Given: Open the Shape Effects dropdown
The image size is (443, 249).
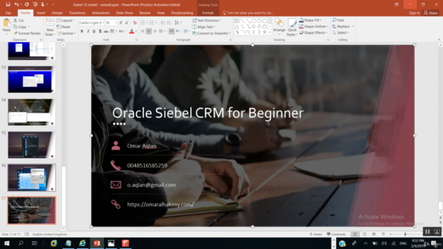Looking at the screenshot, I should pyautogui.click(x=313, y=33).
